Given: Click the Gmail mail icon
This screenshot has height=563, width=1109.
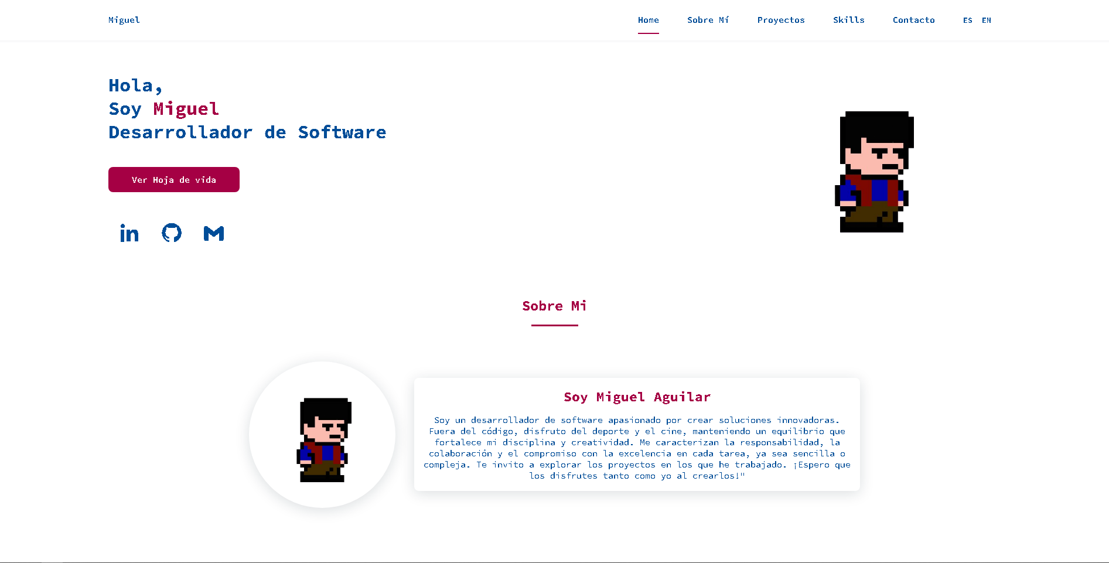Looking at the screenshot, I should [x=214, y=233].
